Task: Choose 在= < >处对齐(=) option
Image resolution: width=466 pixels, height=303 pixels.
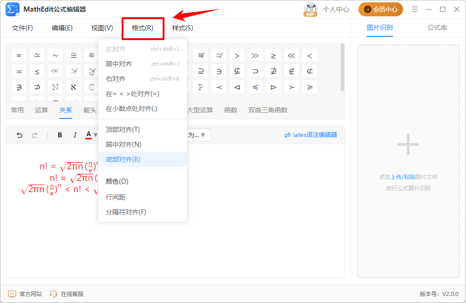Action: [x=143, y=94]
